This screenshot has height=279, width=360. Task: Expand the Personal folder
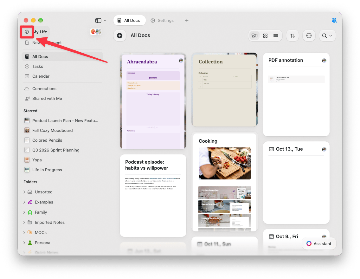[24, 243]
